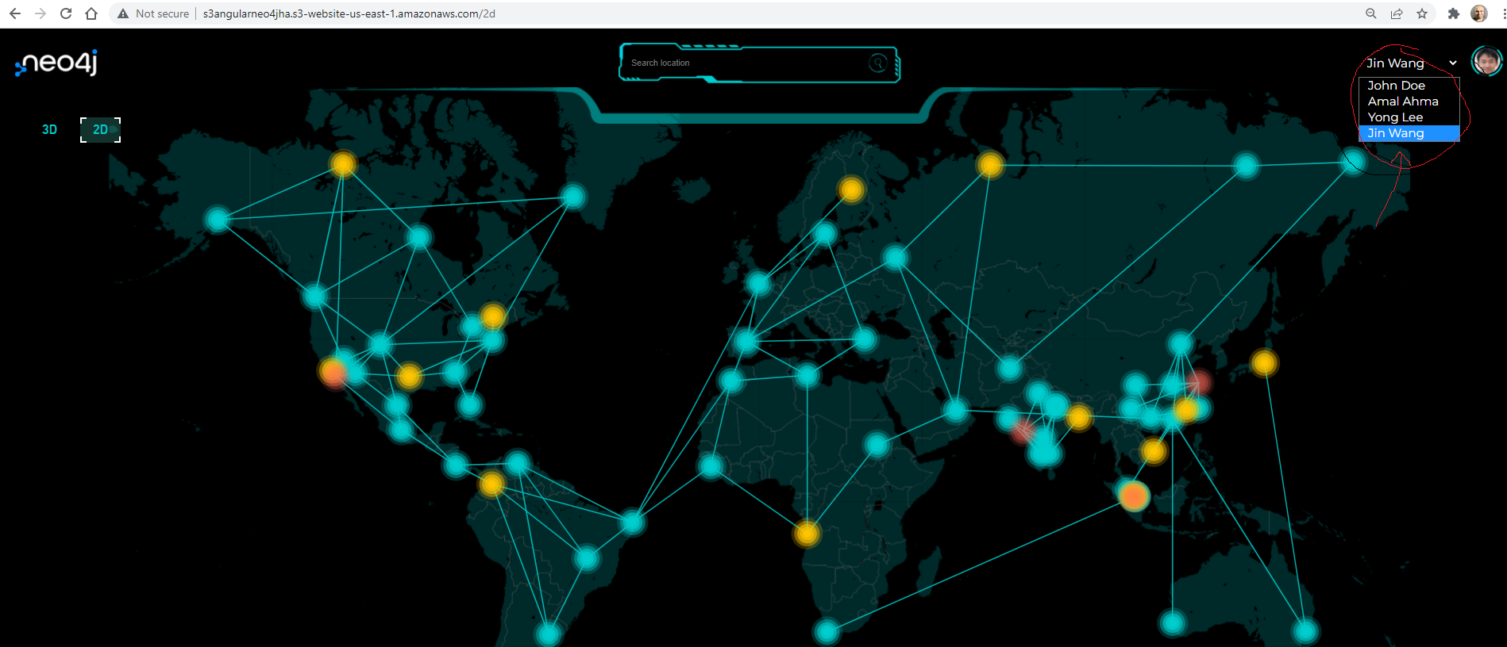The height and width of the screenshot is (647, 1507).
Task: Select the cyan node in western Alaska
Action: (218, 220)
